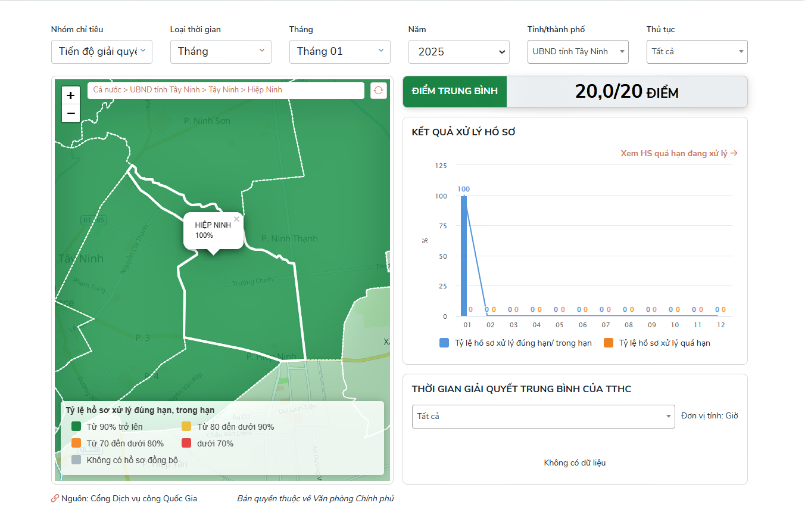Click P. Ninh Sơn on the map
This screenshot has height=512, width=808.
pos(207,121)
